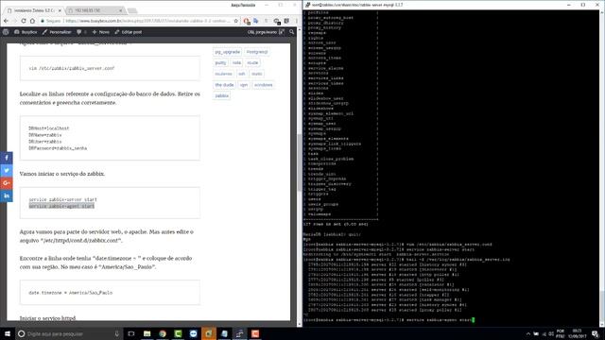Reload the current browser page
605x340 pixels.
click(24, 21)
